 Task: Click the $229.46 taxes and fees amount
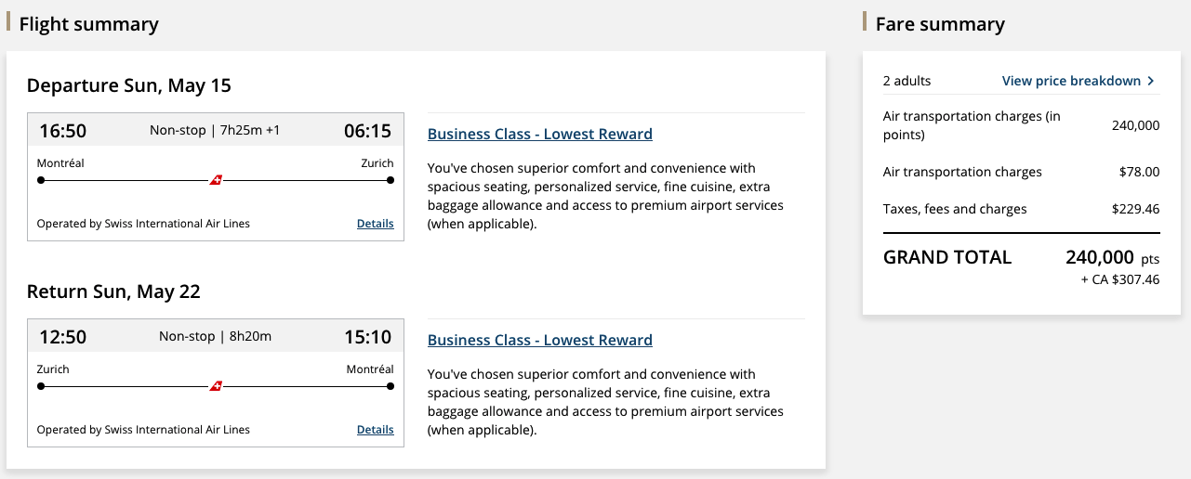coord(1135,209)
